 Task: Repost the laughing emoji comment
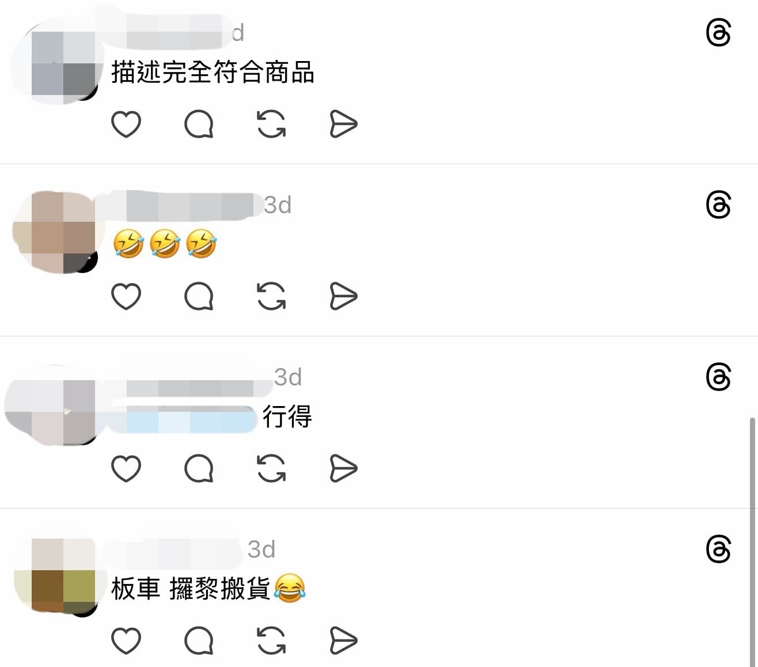(x=271, y=297)
